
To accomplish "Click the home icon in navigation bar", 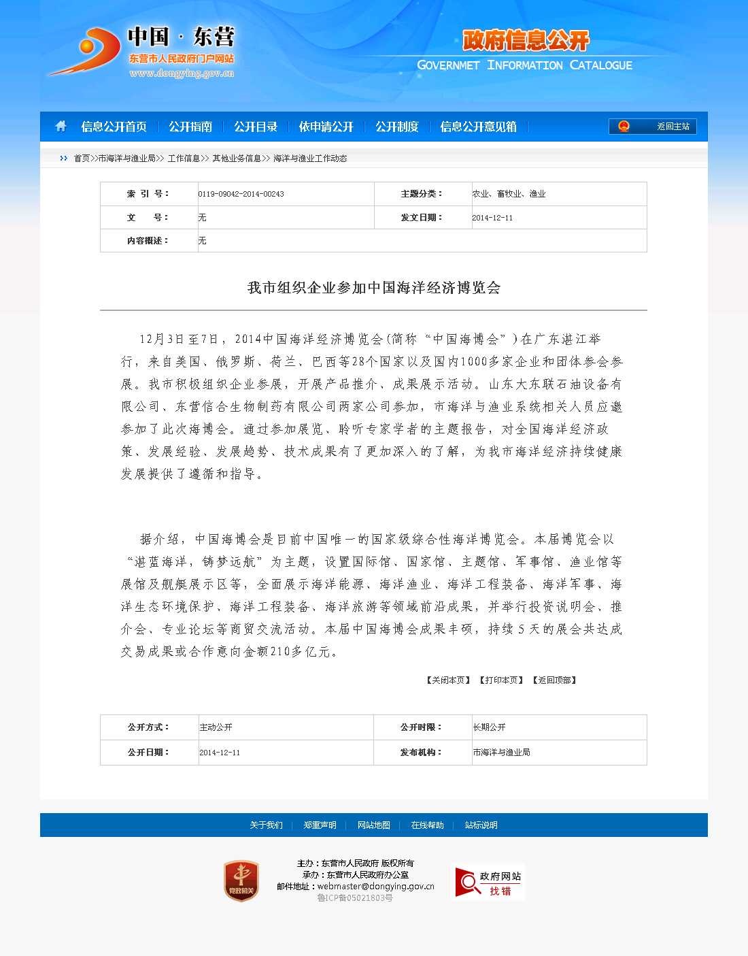I will coord(61,127).
